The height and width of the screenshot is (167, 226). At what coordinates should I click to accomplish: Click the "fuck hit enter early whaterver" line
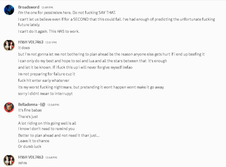tap(44, 80)
